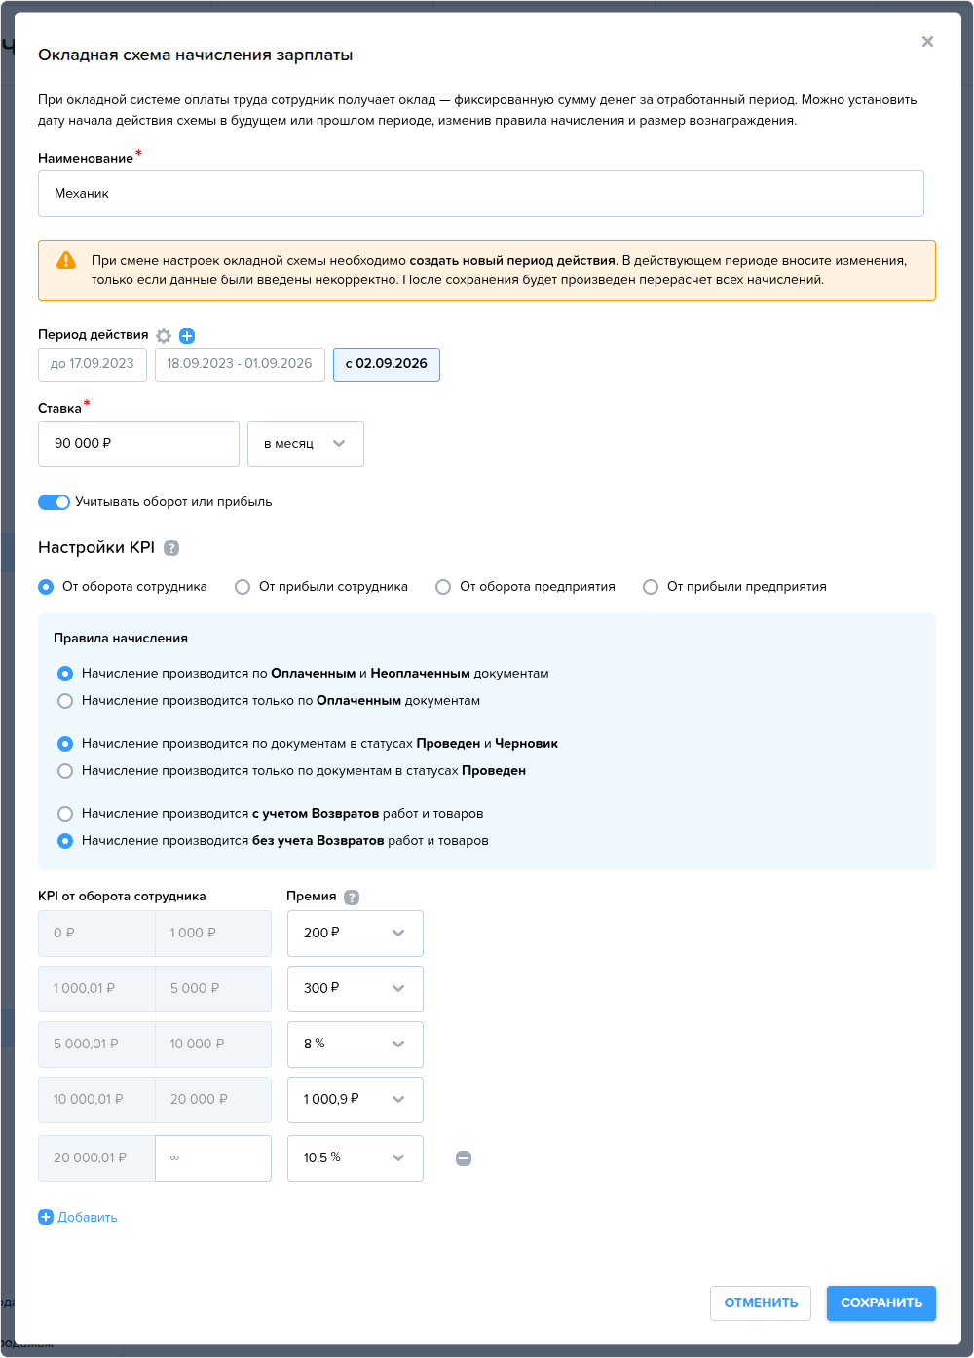This screenshot has width=974, height=1358.
Task: Click the Период действия label
Action: point(94,335)
